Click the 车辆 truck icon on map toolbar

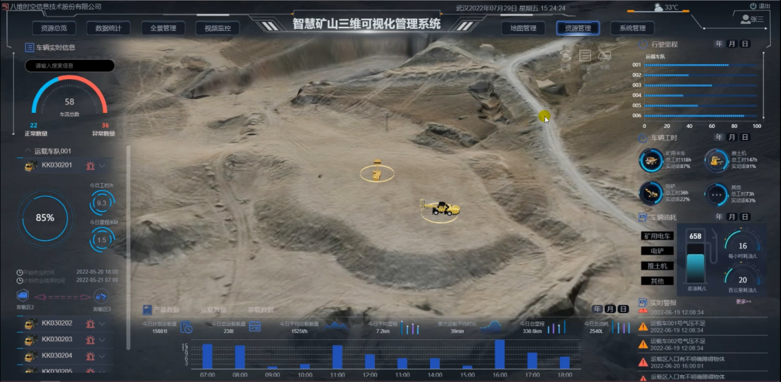click(604, 56)
